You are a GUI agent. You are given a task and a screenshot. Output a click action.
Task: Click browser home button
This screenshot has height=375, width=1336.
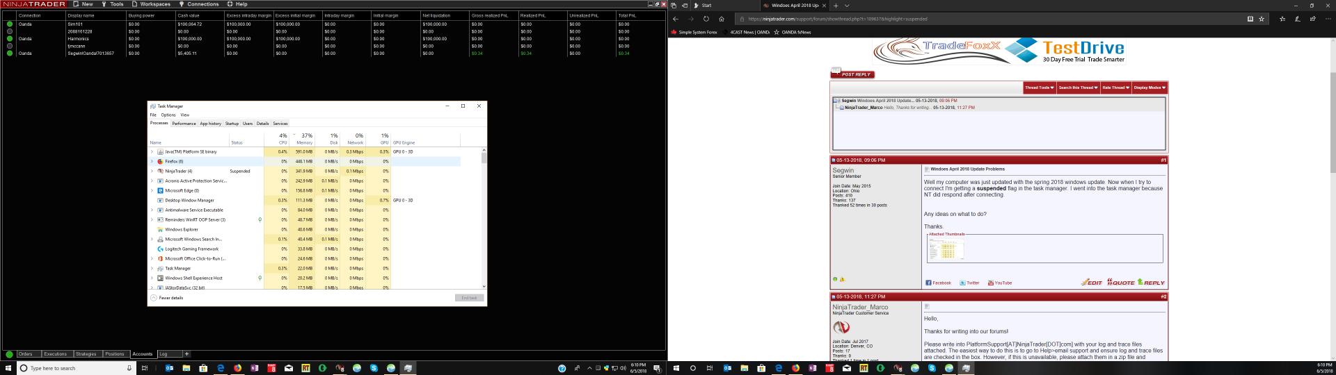coord(722,19)
